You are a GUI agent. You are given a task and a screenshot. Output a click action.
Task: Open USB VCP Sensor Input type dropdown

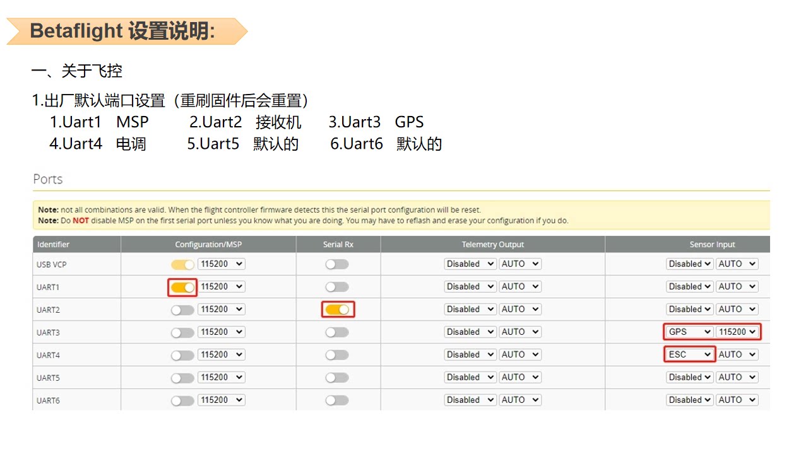click(x=689, y=264)
